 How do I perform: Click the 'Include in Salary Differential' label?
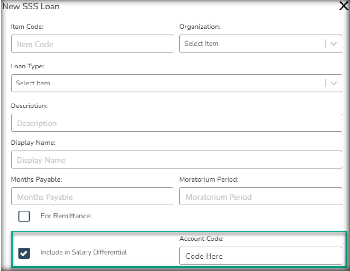point(84,252)
